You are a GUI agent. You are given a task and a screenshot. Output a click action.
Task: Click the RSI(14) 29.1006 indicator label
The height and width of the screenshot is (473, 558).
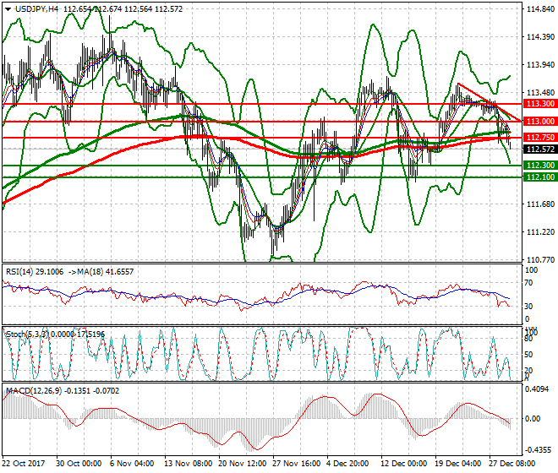[35, 272]
